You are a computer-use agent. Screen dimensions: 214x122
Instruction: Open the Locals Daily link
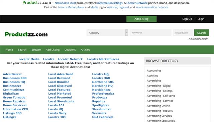57,113
